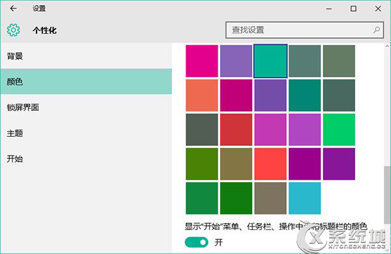Choose the violet swatch below the selected teal
The height and width of the screenshot is (254, 391).
point(270,96)
